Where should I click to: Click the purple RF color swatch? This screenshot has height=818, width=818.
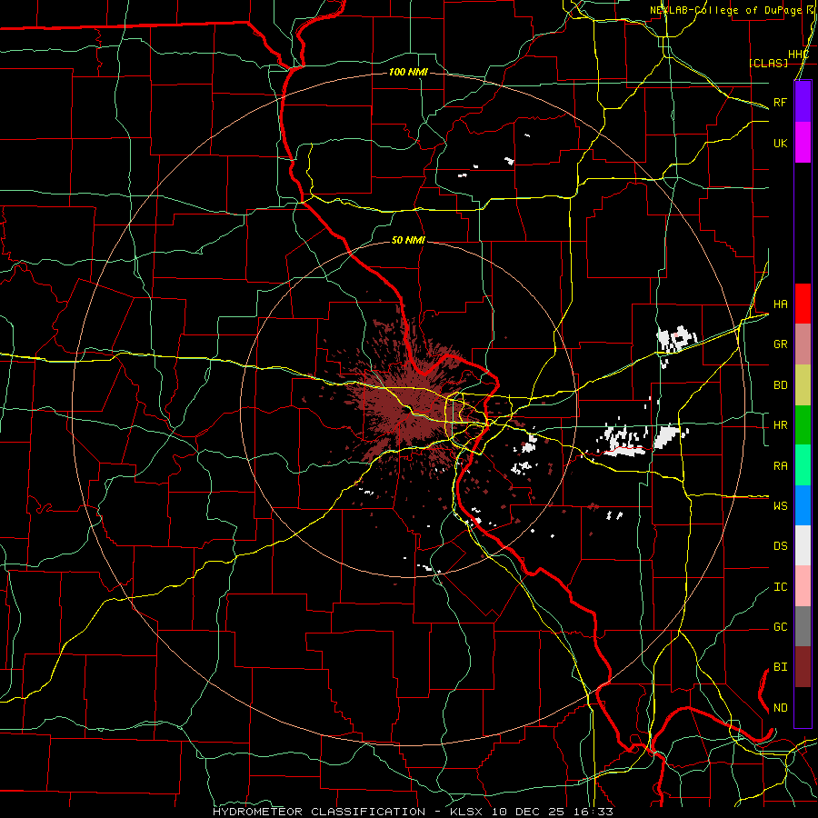(803, 102)
